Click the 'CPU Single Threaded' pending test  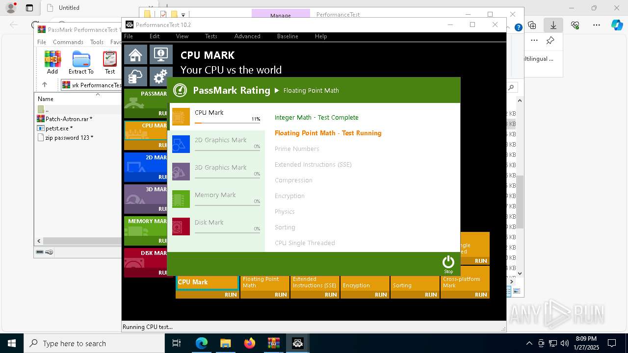pyautogui.click(x=305, y=243)
